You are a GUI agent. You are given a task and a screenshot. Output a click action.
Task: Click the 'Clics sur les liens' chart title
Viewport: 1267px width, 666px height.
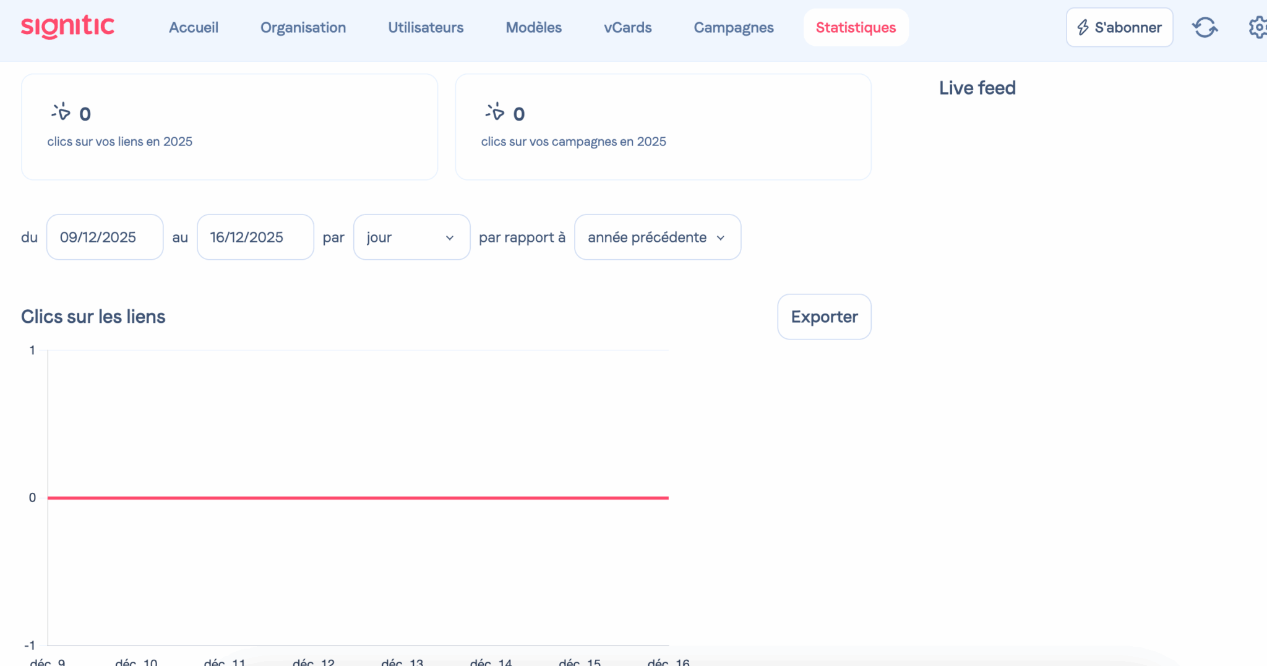click(93, 317)
